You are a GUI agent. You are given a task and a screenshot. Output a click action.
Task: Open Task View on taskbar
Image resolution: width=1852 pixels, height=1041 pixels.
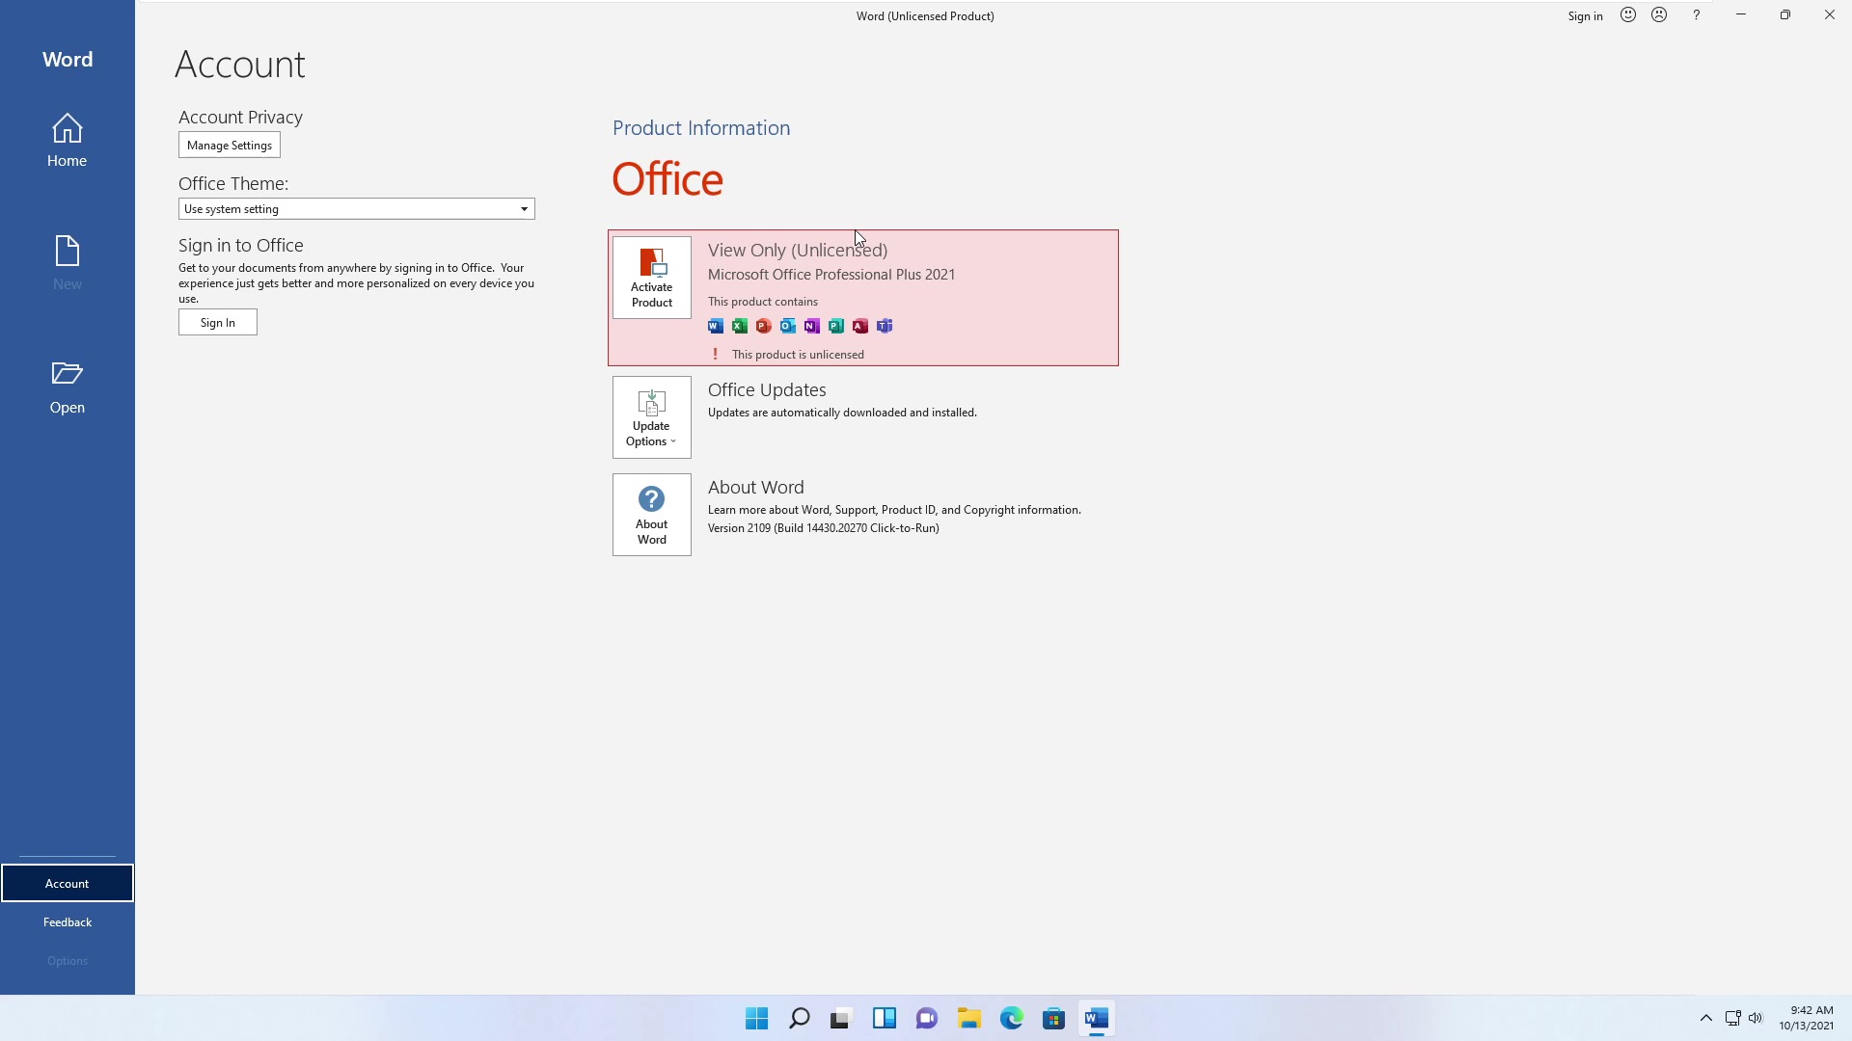(x=842, y=1019)
